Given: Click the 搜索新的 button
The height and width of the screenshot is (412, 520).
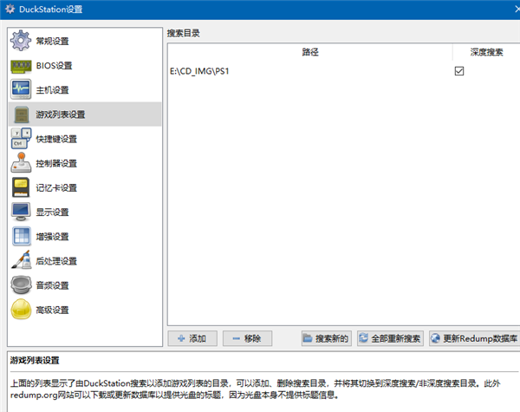Looking at the screenshot, I should tap(325, 338).
